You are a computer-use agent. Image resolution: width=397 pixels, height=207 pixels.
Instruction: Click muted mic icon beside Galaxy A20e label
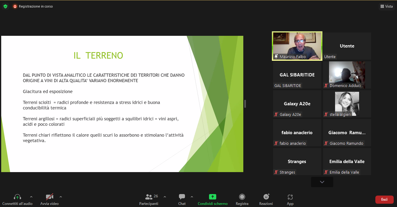[x=276, y=114]
